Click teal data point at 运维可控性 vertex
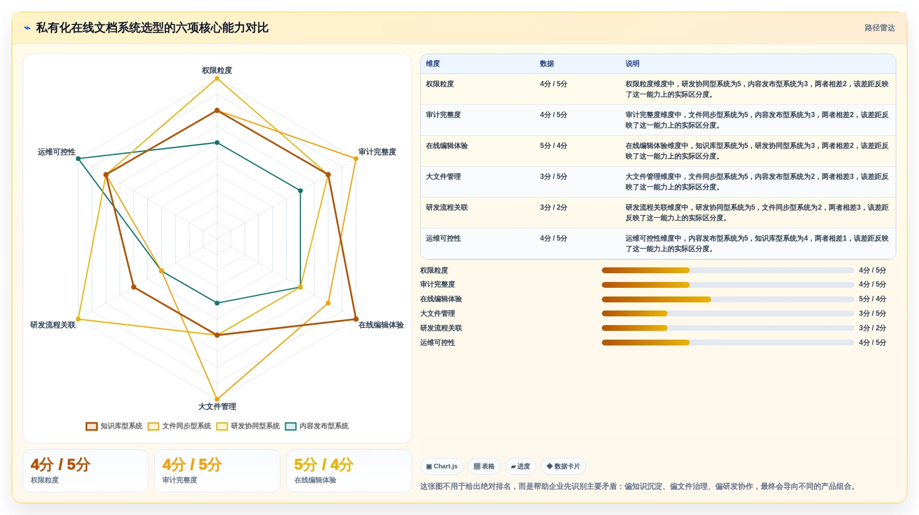This screenshot has width=919, height=515. 79,158
